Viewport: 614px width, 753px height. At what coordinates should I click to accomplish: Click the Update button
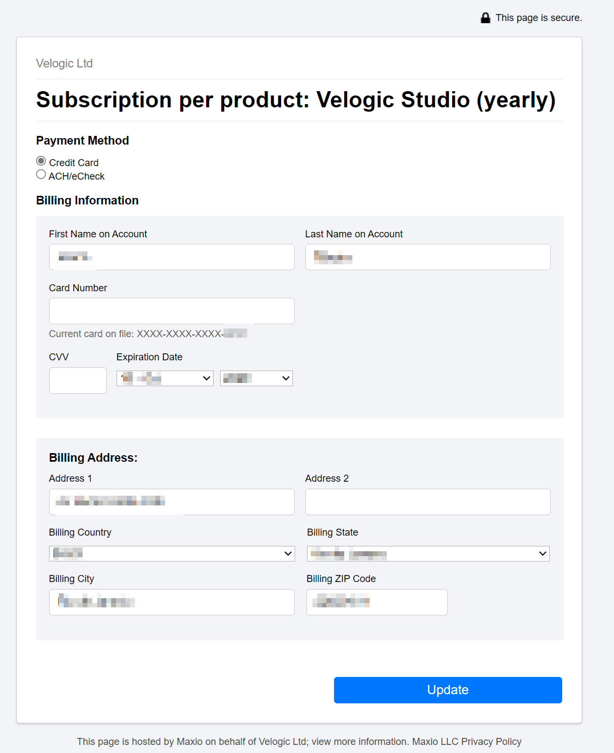448,690
